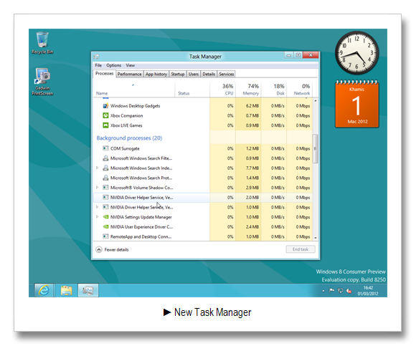Image resolution: width=416 pixels, height=346 pixels.
Task: Show hidden tray icons arrow
Action: pos(323,291)
